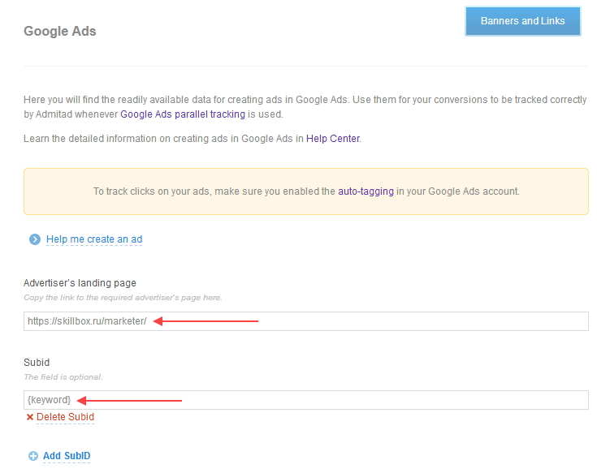Open the Google Ads parallel tracking link

(183, 114)
